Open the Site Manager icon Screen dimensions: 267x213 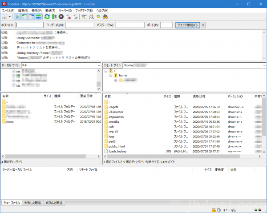click(x=4, y=16)
